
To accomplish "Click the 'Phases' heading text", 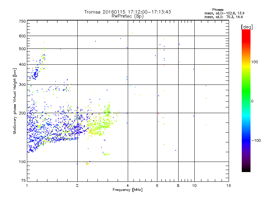I will (x=218, y=10).
